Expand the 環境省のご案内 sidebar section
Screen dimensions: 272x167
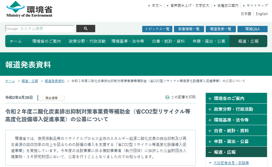210,98
